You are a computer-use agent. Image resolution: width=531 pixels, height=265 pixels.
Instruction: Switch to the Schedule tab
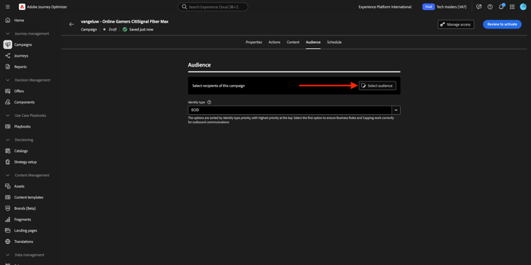click(x=334, y=43)
